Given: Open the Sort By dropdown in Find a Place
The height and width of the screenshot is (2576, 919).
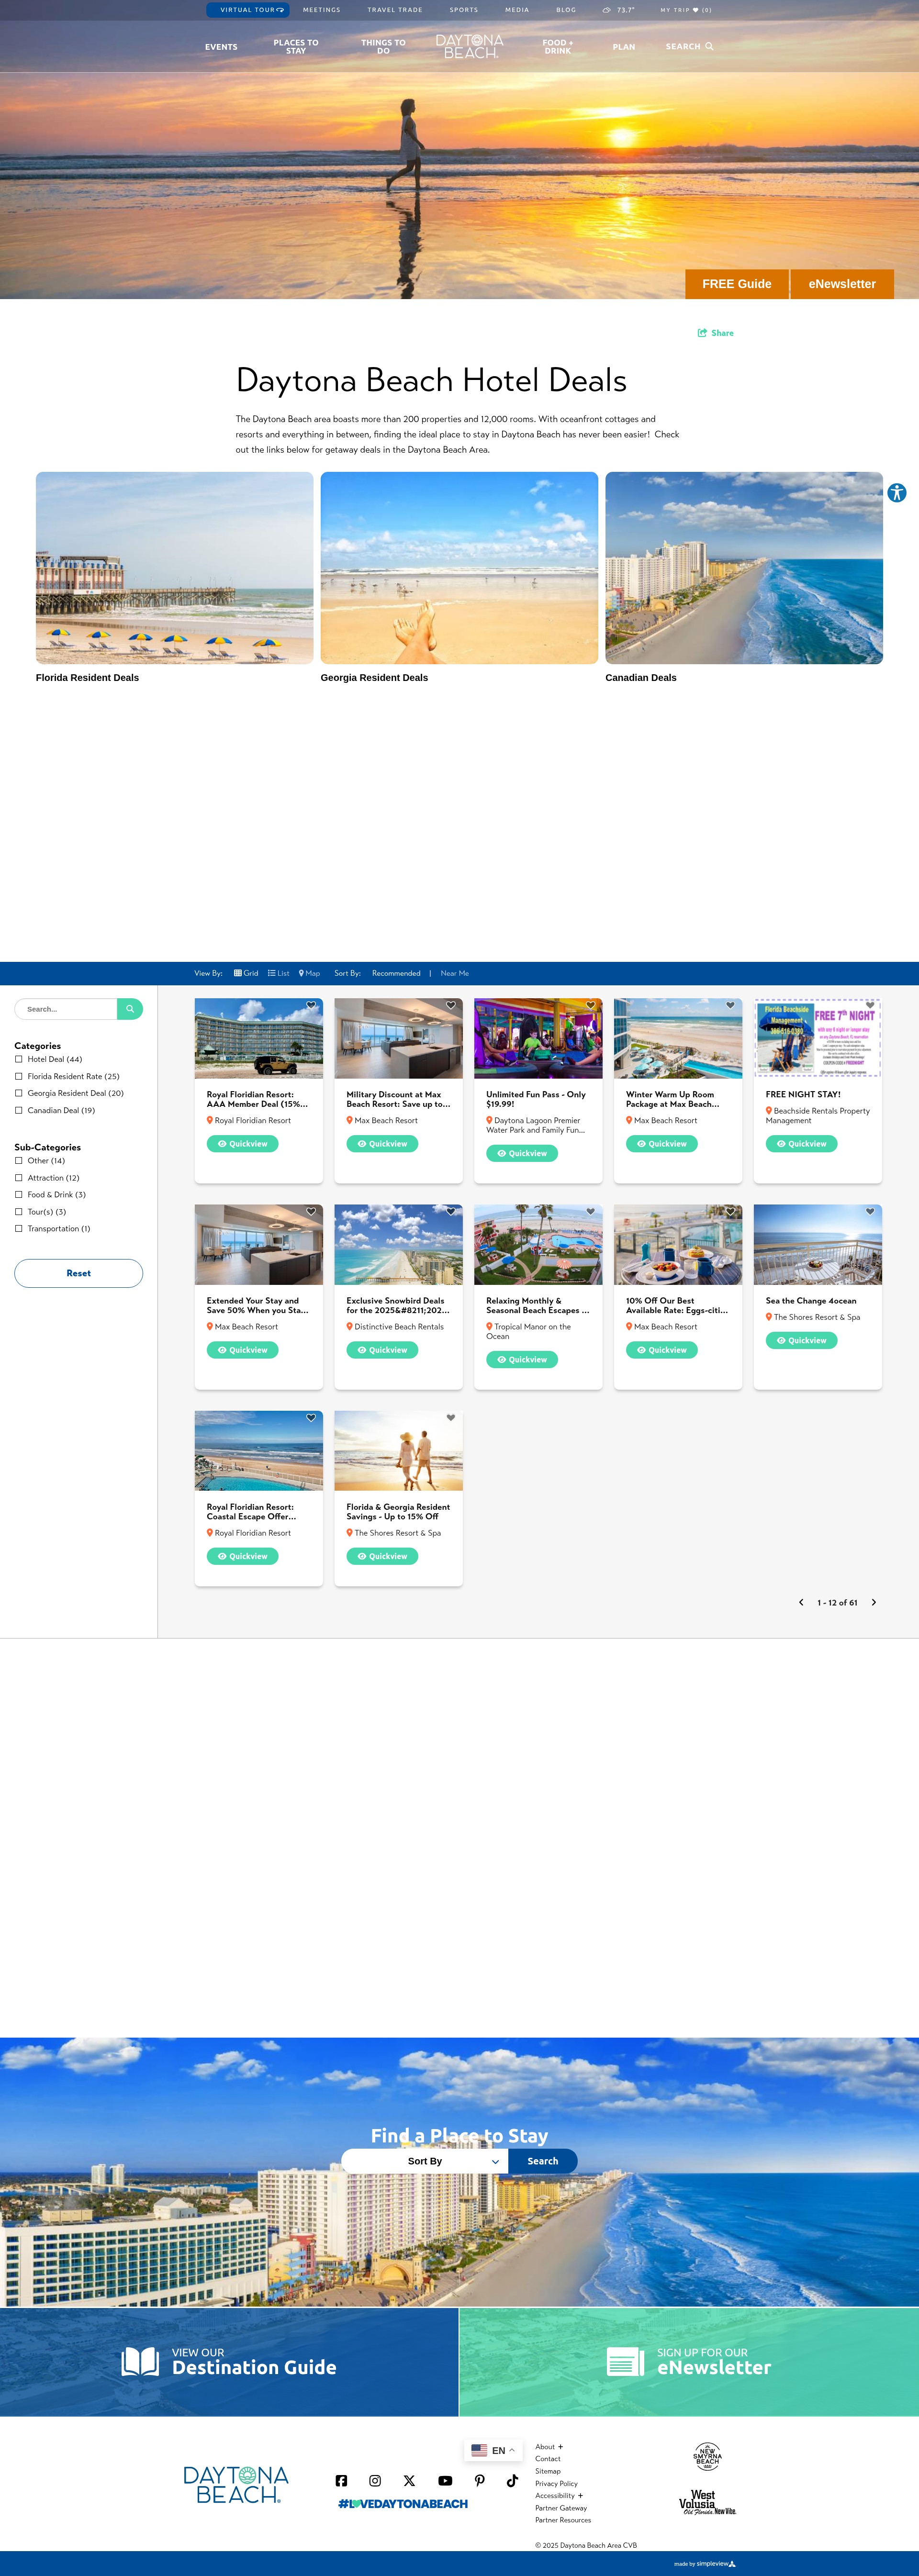Looking at the screenshot, I should [425, 2161].
